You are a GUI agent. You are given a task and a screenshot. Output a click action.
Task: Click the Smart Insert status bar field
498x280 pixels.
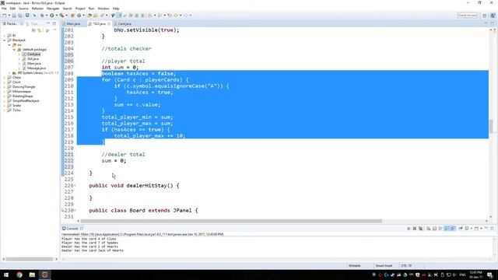click(384, 266)
